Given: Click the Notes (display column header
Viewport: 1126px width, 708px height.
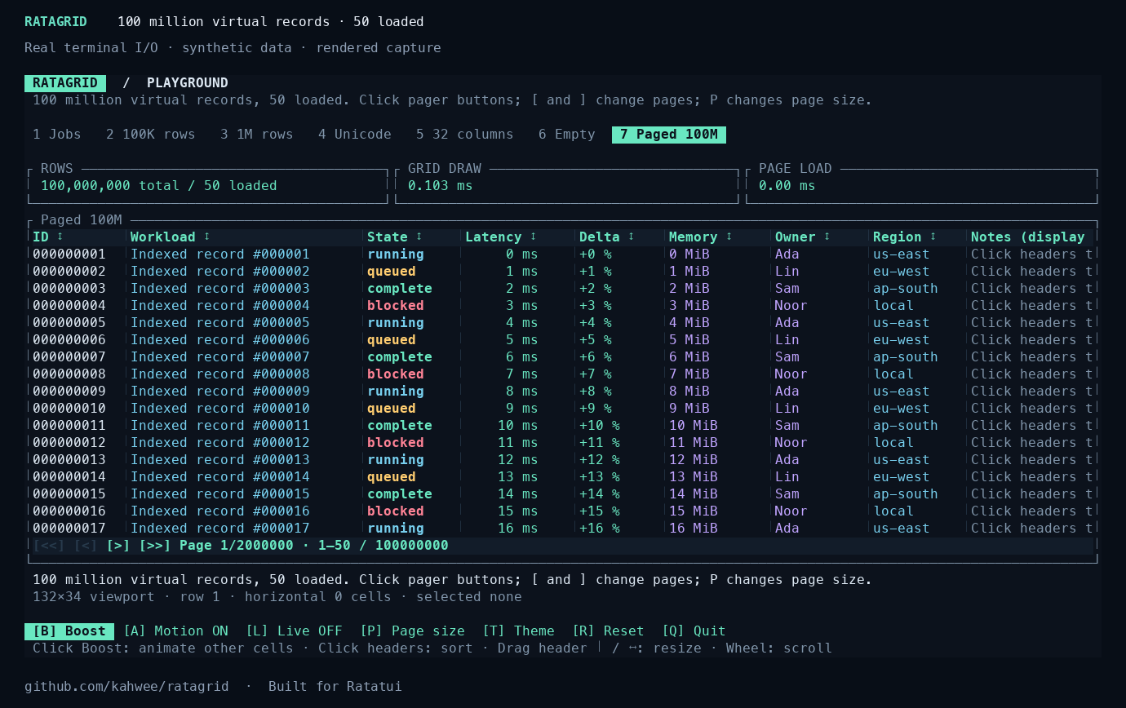Looking at the screenshot, I should pyautogui.click(x=1028, y=237).
